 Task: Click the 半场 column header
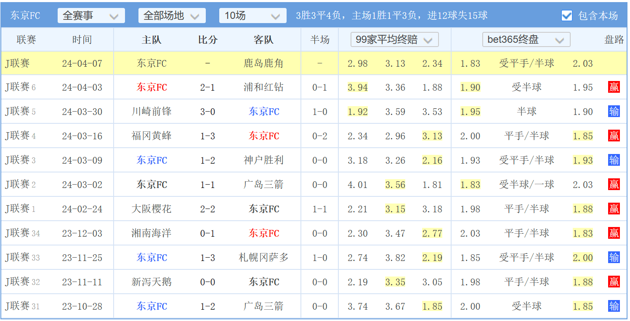320,40
